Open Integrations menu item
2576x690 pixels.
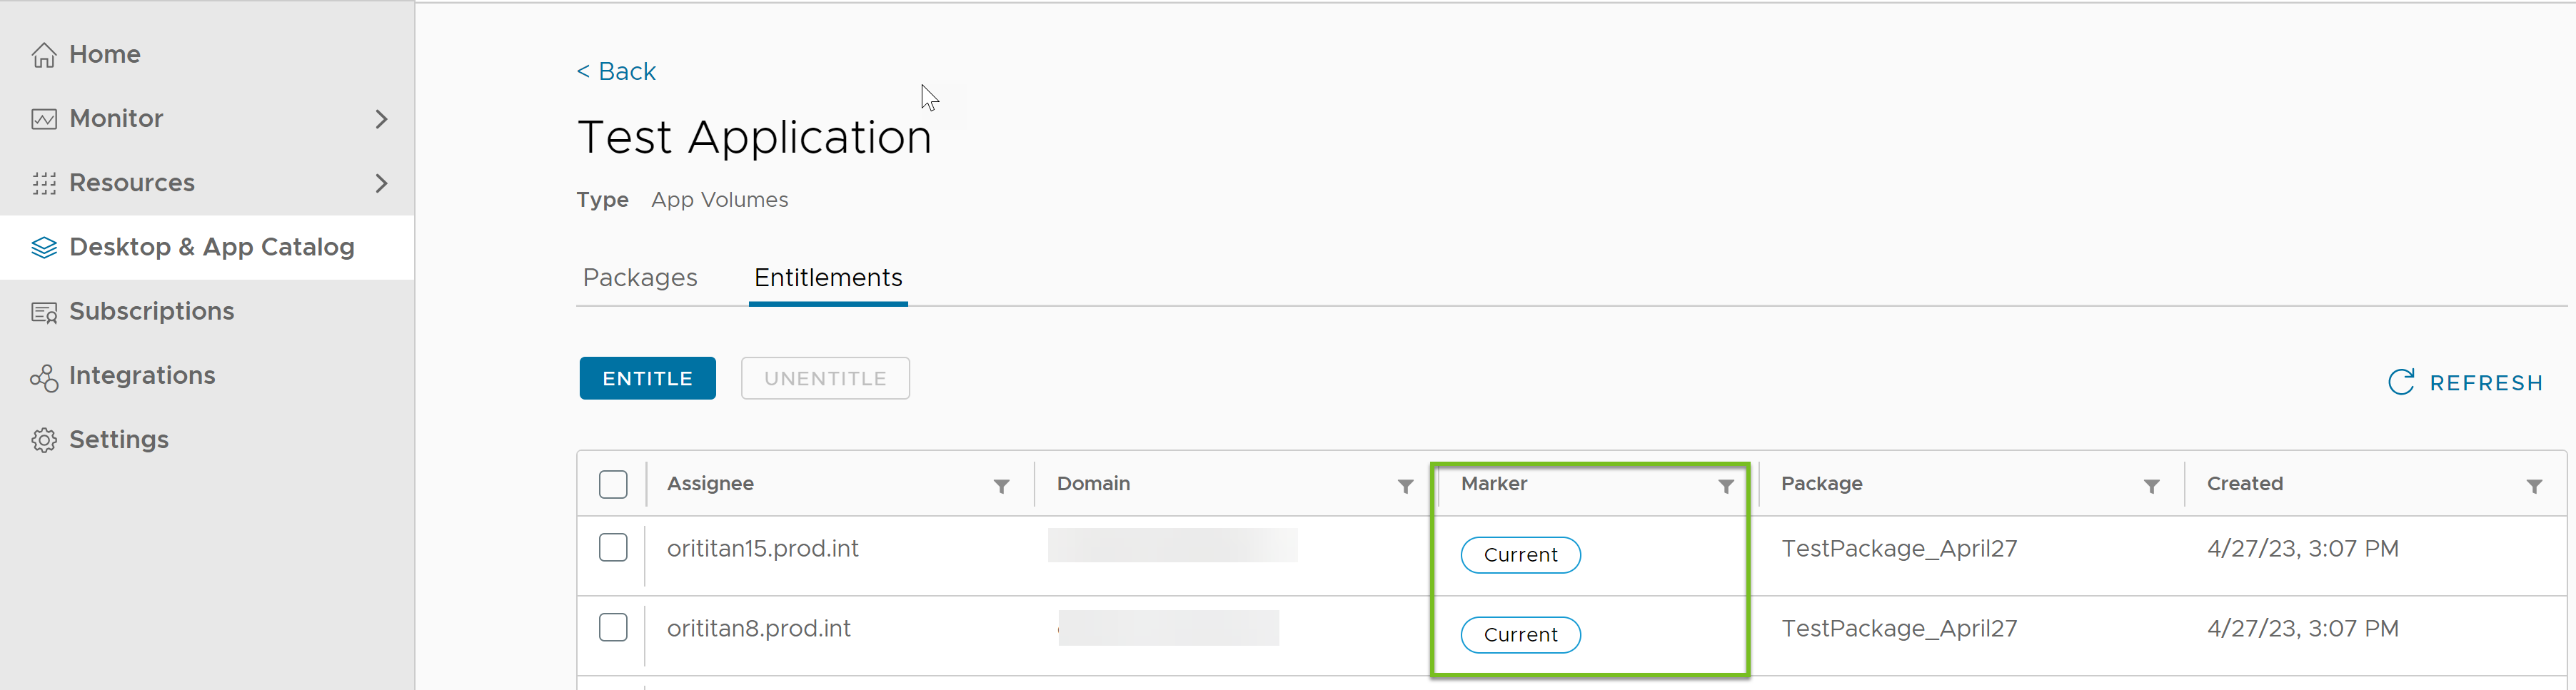coord(207,375)
